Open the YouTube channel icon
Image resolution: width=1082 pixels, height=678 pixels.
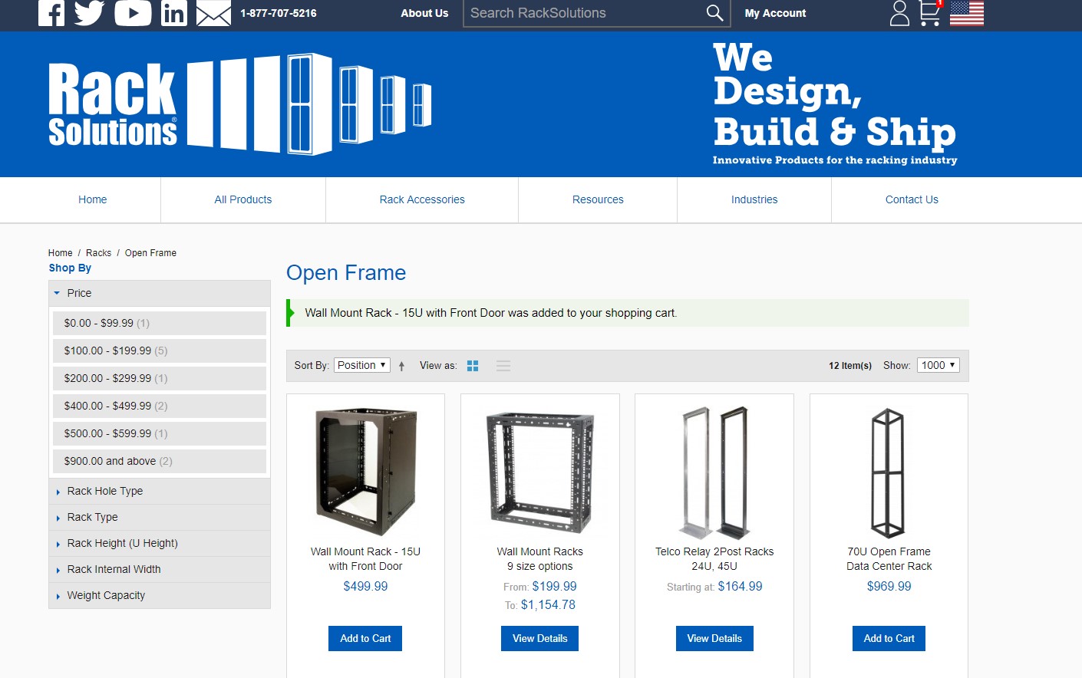click(x=133, y=13)
